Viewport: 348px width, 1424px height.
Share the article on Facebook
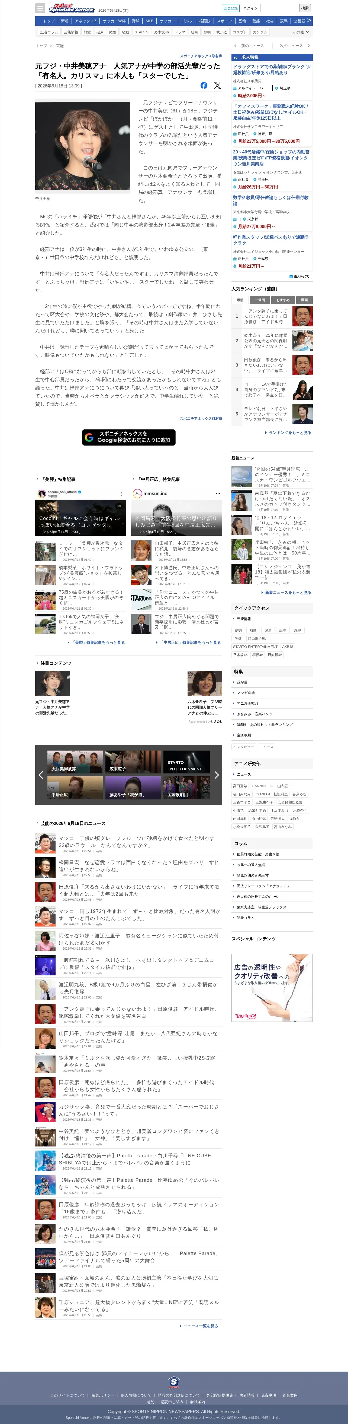[x=204, y=85]
